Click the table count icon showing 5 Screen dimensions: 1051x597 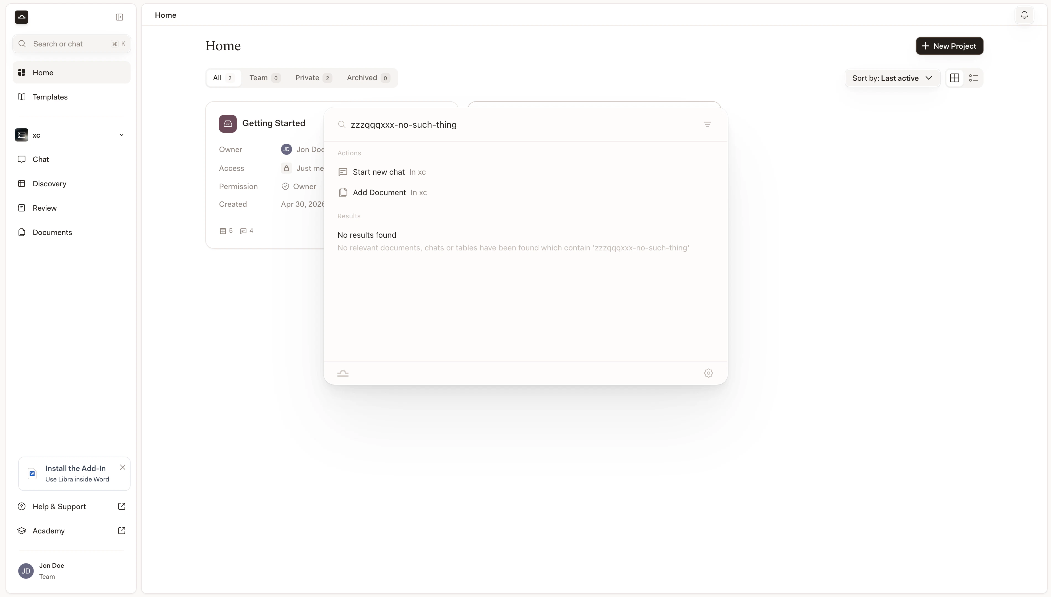(x=223, y=231)
